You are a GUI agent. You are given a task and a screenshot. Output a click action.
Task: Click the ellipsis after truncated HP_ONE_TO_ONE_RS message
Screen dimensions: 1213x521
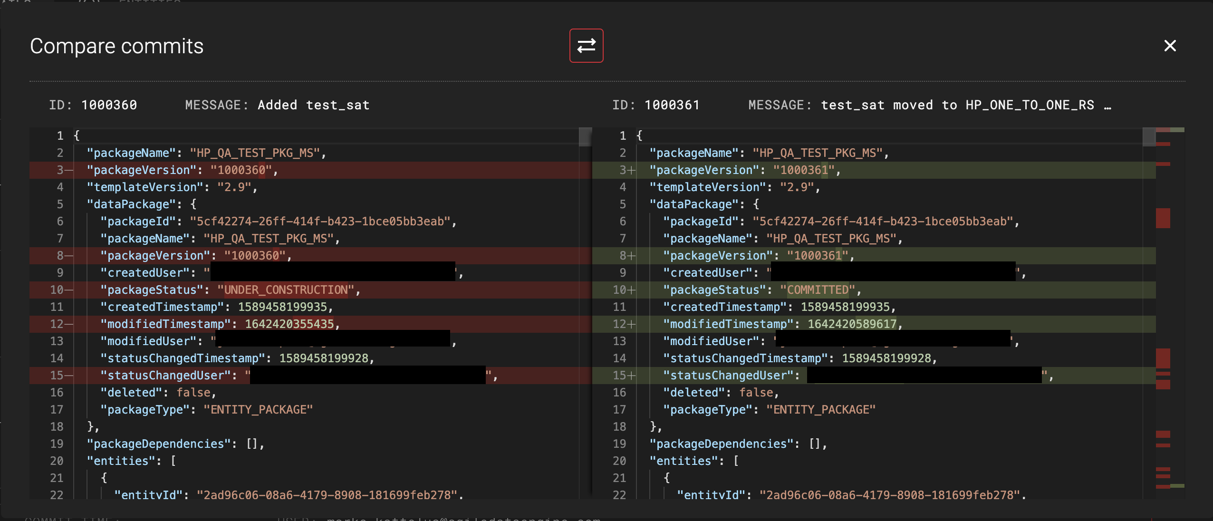(1107, 106)
